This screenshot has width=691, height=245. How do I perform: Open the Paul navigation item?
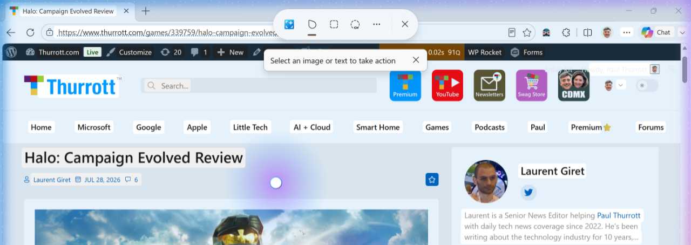point(538,127)
